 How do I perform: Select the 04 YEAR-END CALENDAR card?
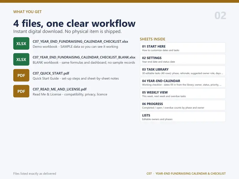point(183,82)
